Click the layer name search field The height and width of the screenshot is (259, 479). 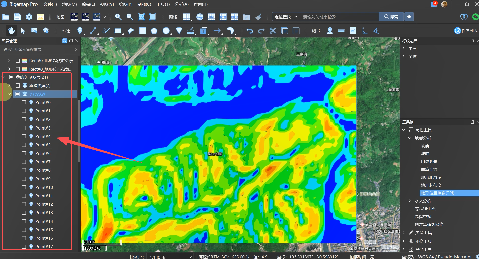[38, 49]
